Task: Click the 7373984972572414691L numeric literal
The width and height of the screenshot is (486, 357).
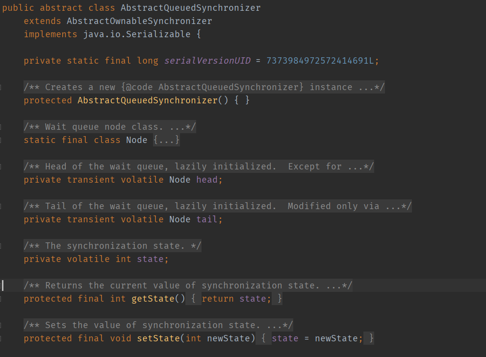Action: coord(320,61)
